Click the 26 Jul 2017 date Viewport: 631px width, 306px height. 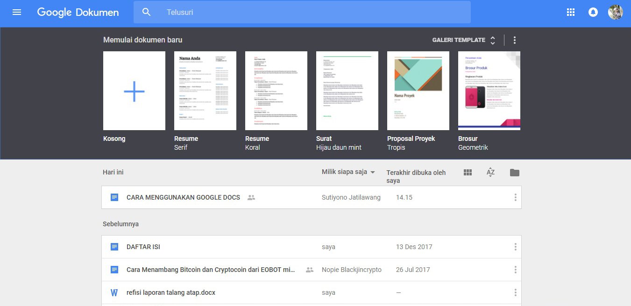[413, 270]
